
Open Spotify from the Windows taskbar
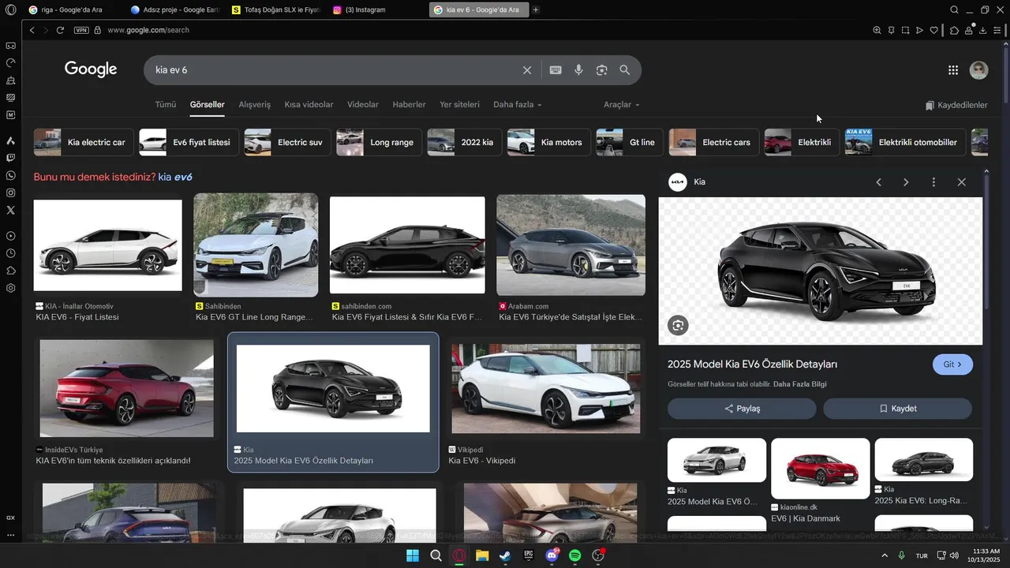pos(575,555)
